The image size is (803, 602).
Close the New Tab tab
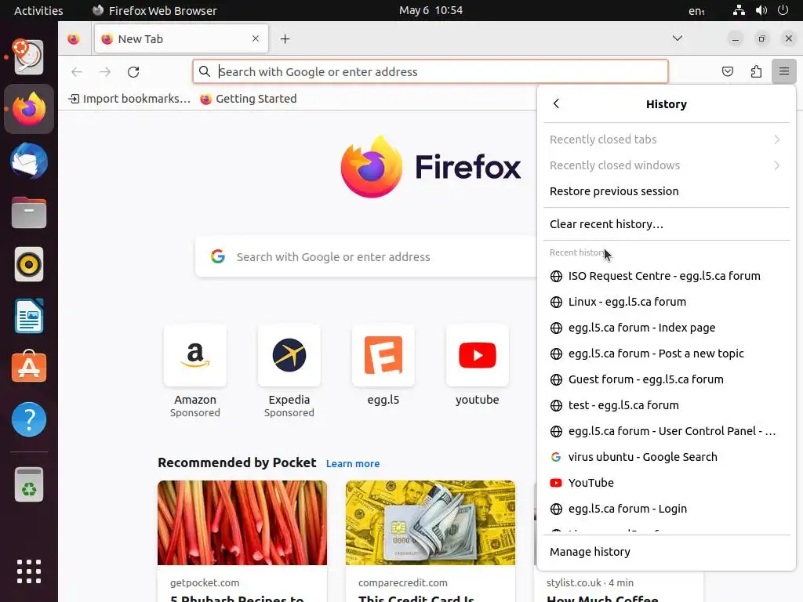(256, 38)
